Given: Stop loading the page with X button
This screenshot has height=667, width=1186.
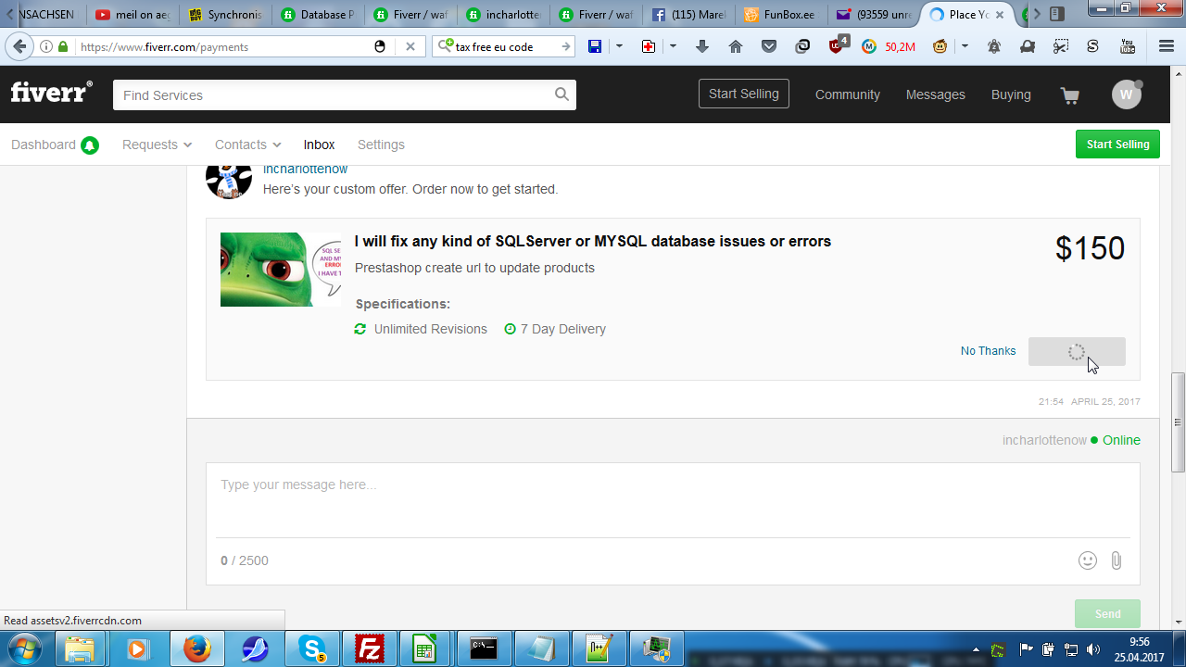Looking at the screenshot, I should [410, 46].
